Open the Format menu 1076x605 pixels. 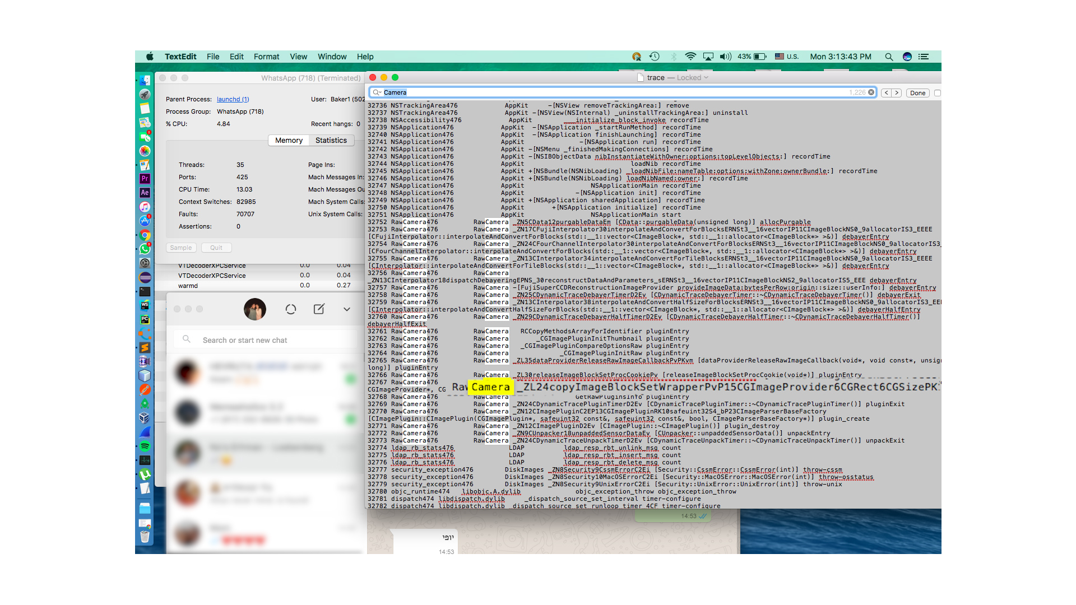(x=266, y=57)
